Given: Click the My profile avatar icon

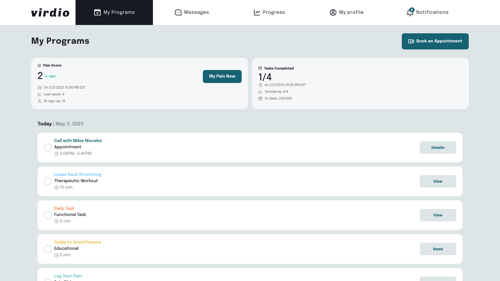Looking at the screenshot, I should 333,12.
